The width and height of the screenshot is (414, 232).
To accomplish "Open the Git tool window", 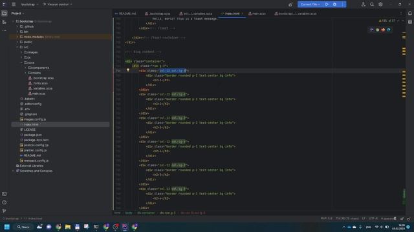I will click(x=5, y=211).
